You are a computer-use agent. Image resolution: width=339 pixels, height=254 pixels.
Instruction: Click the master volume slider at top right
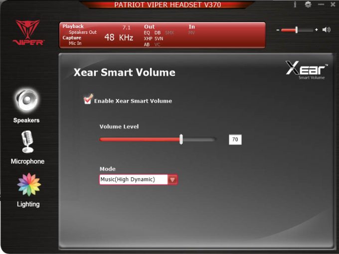(297, 30)
